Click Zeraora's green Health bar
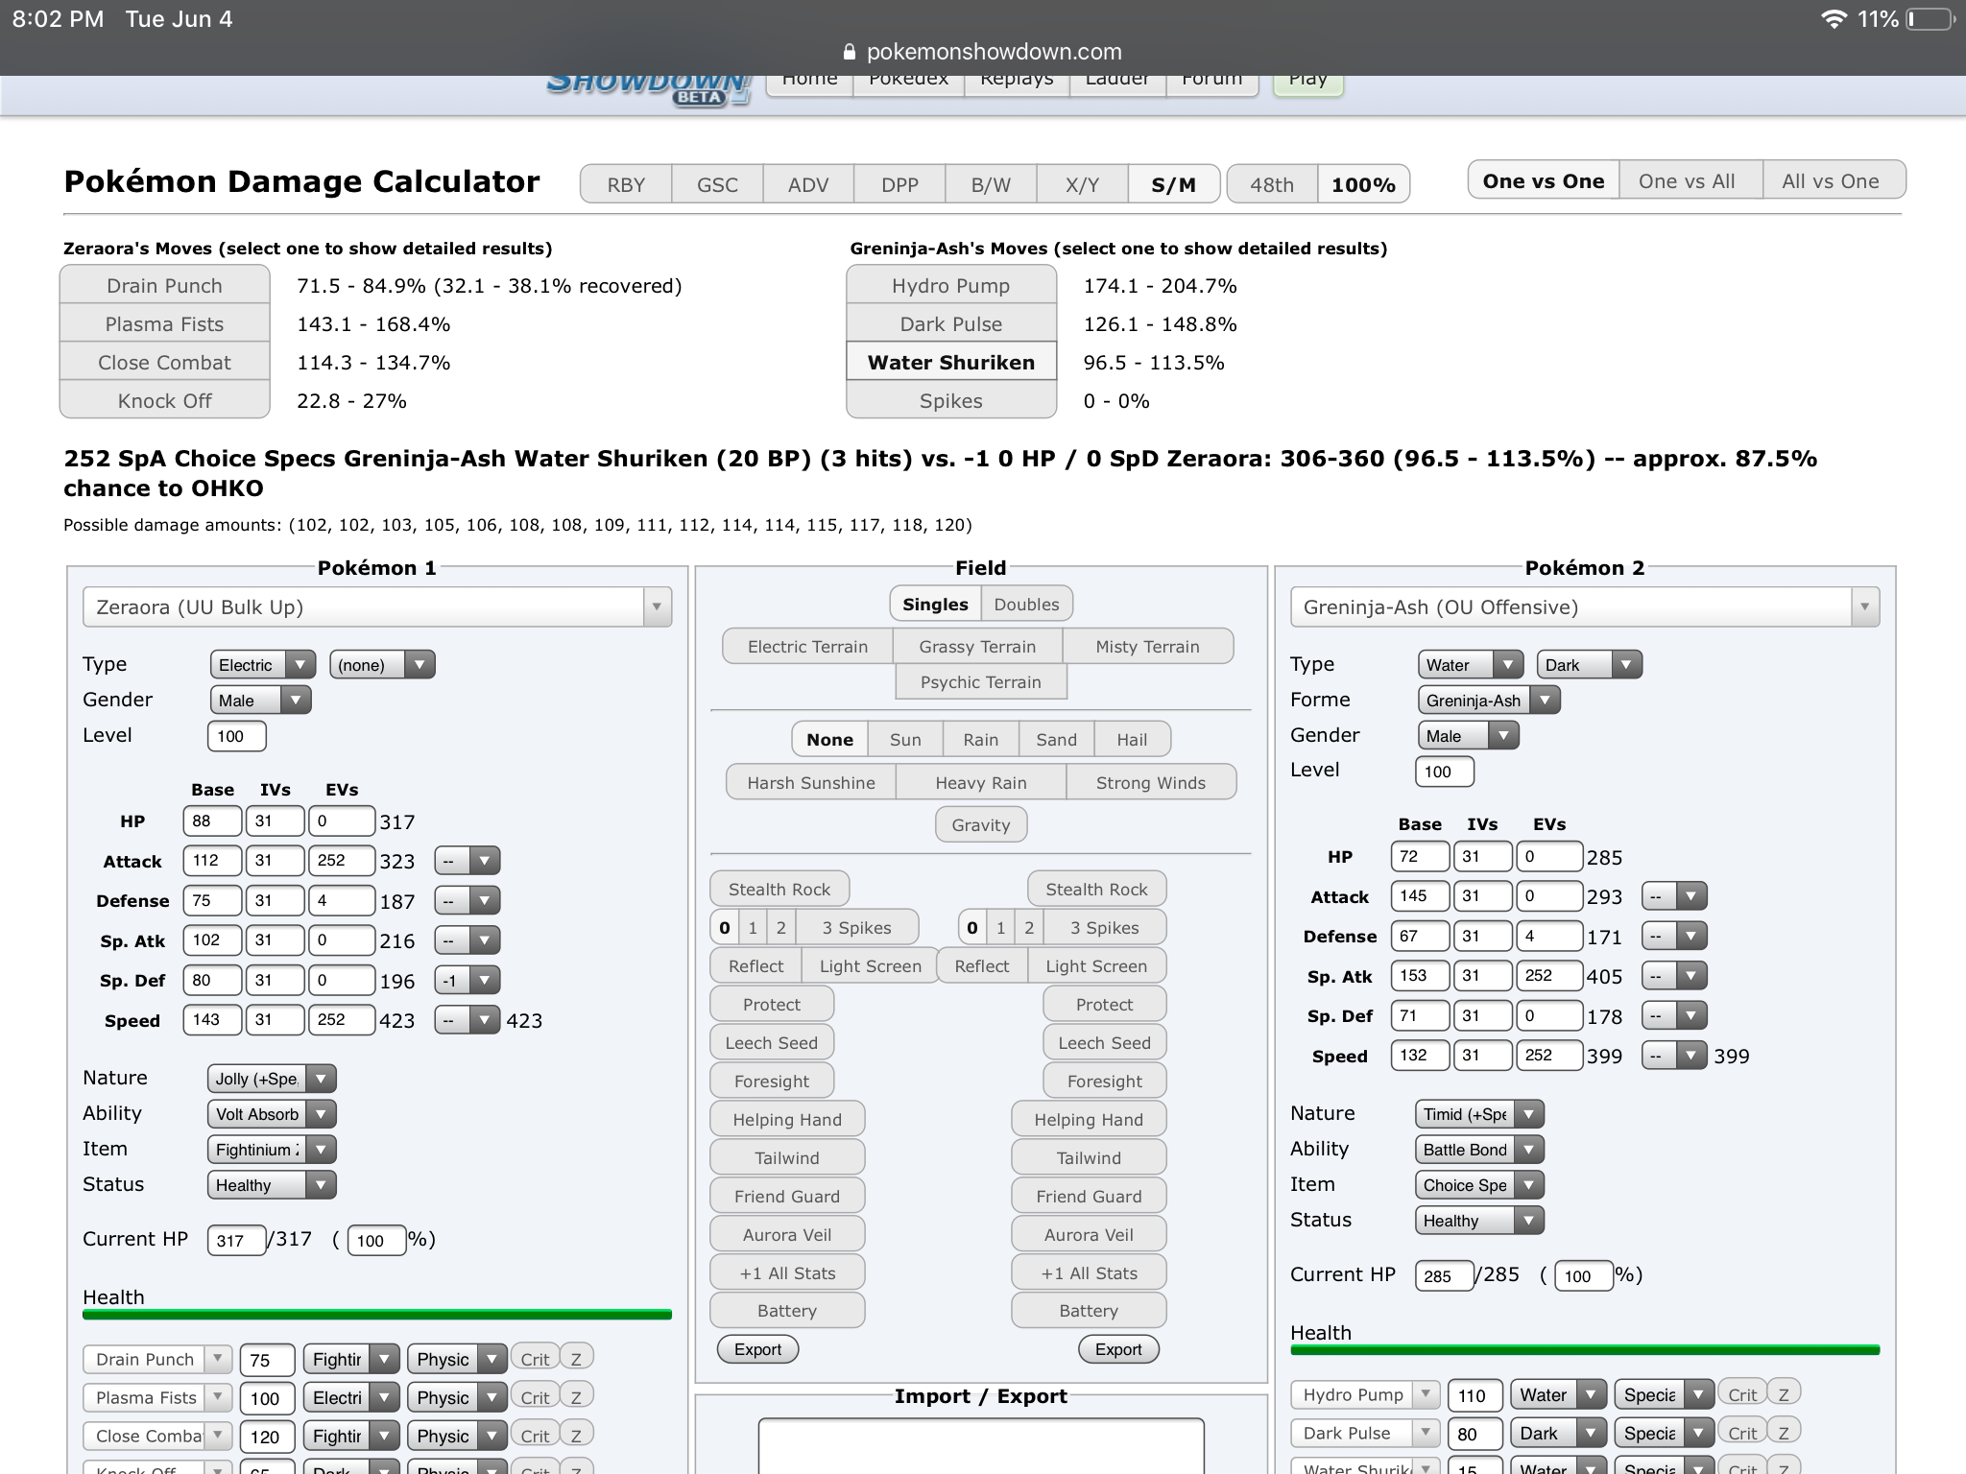Image resolution: width=1966 pixels, height=1474 pixels. click(x=377, y=1315)
